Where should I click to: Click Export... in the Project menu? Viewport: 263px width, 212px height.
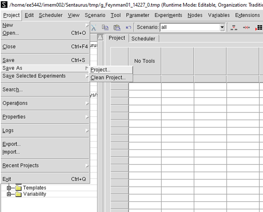[11, 144]
